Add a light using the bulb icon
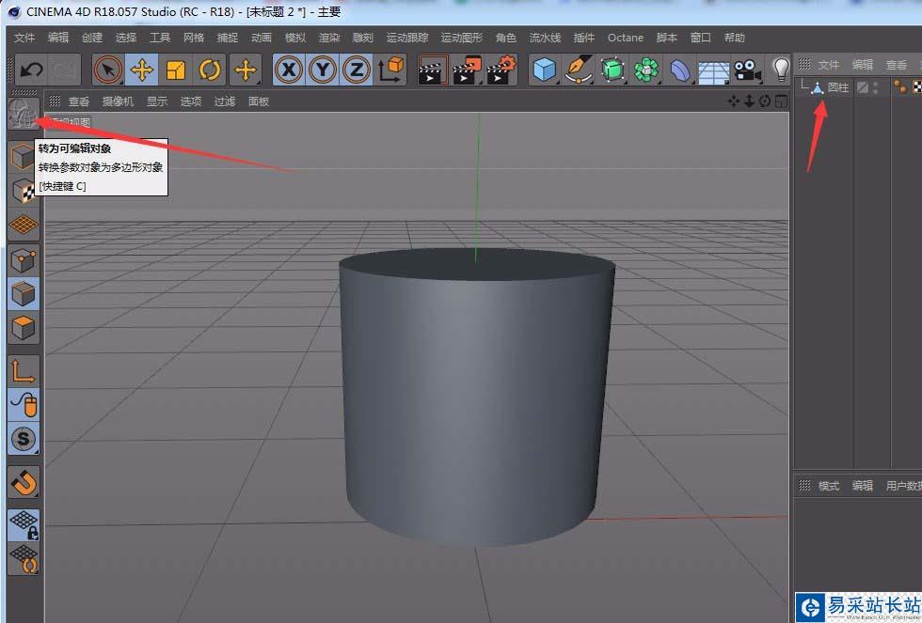This screenshot has width=922, height=623. [x=780, y=69]
